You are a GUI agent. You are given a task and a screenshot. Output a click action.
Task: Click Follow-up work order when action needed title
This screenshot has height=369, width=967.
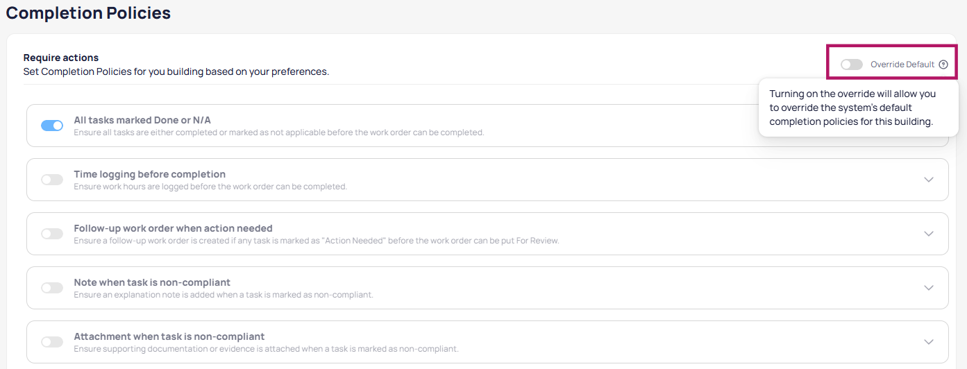pyautogui.click(x=173, y=228)
